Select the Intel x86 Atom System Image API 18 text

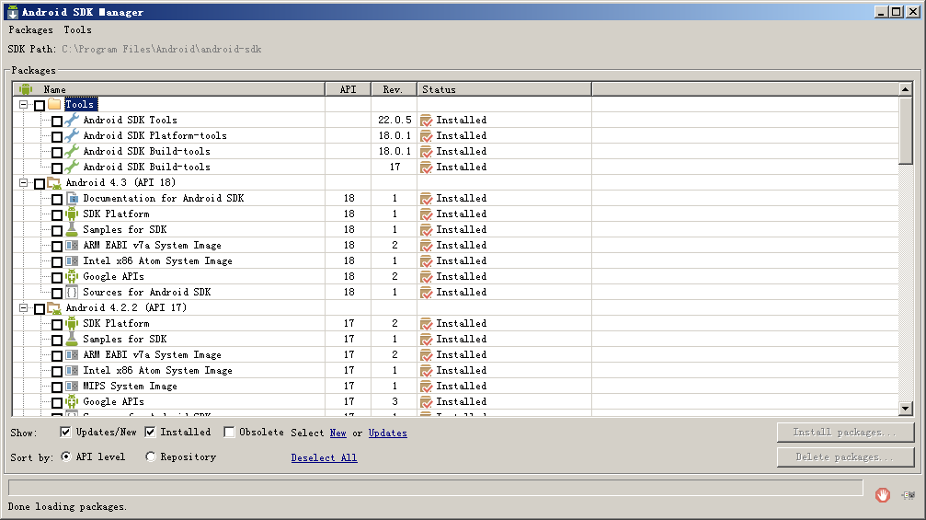[157, 261]
